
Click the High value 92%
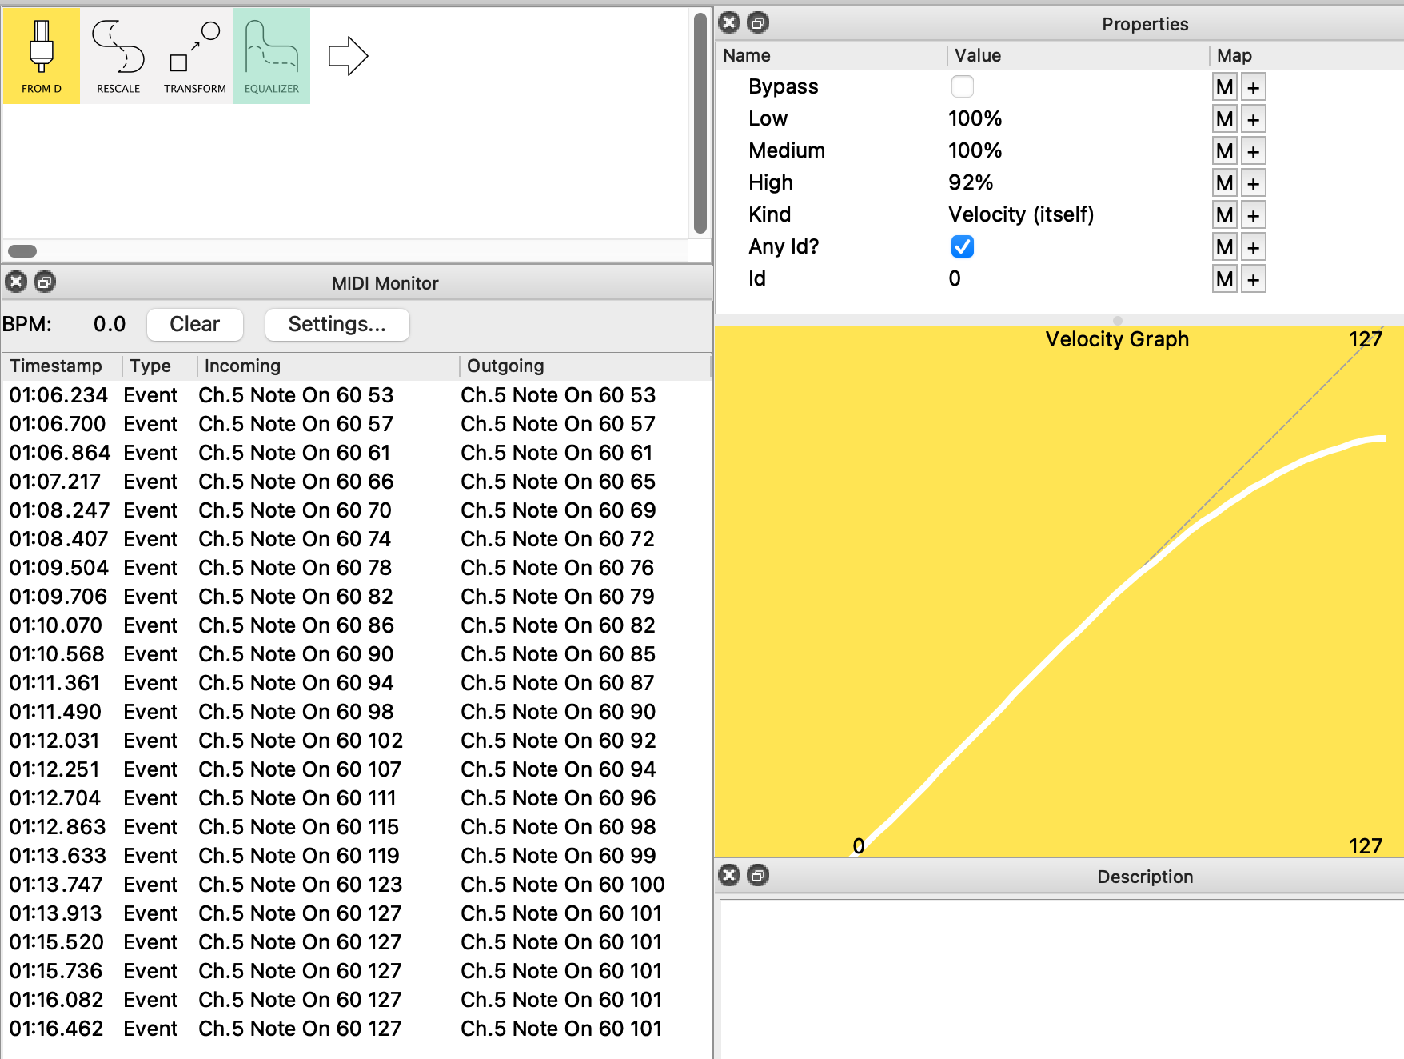coord(970,182)
